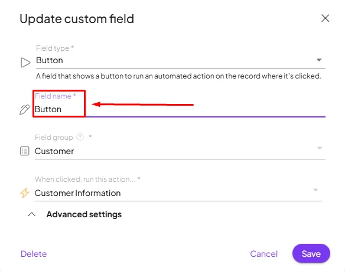The width and height of the screenshot is (345, 271).
Task: Open the Field type dropdown arrow
Action: (319, 60)
